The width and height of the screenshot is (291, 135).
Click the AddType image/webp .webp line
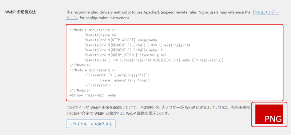click(93, 95)
